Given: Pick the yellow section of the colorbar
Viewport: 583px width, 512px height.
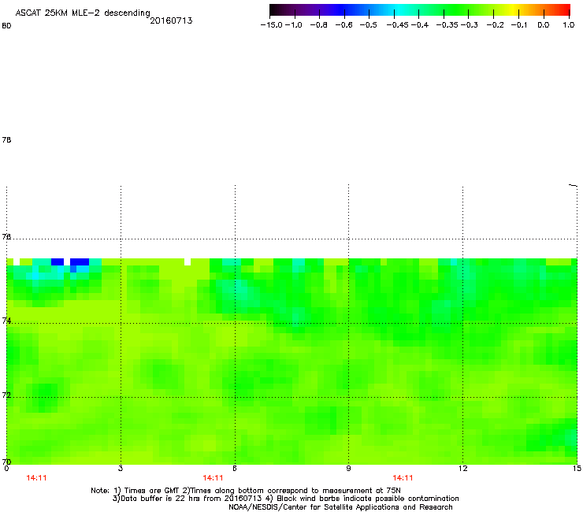Looking at the screenshot, I should [515, 10].
